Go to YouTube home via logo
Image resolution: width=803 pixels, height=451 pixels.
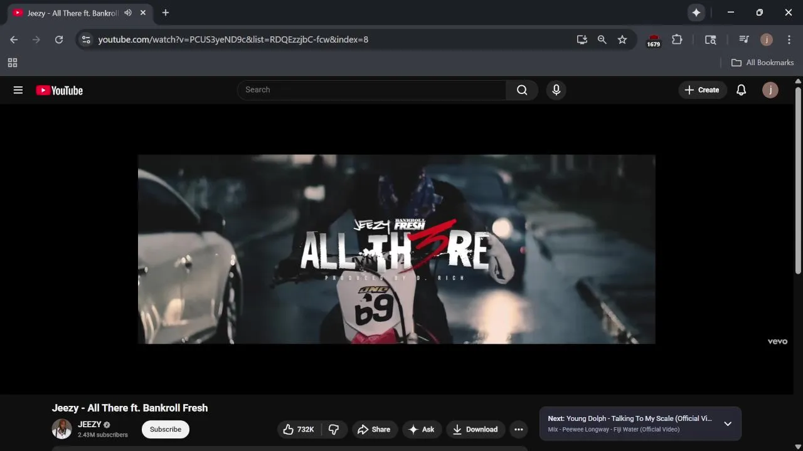tap(60, 90)
